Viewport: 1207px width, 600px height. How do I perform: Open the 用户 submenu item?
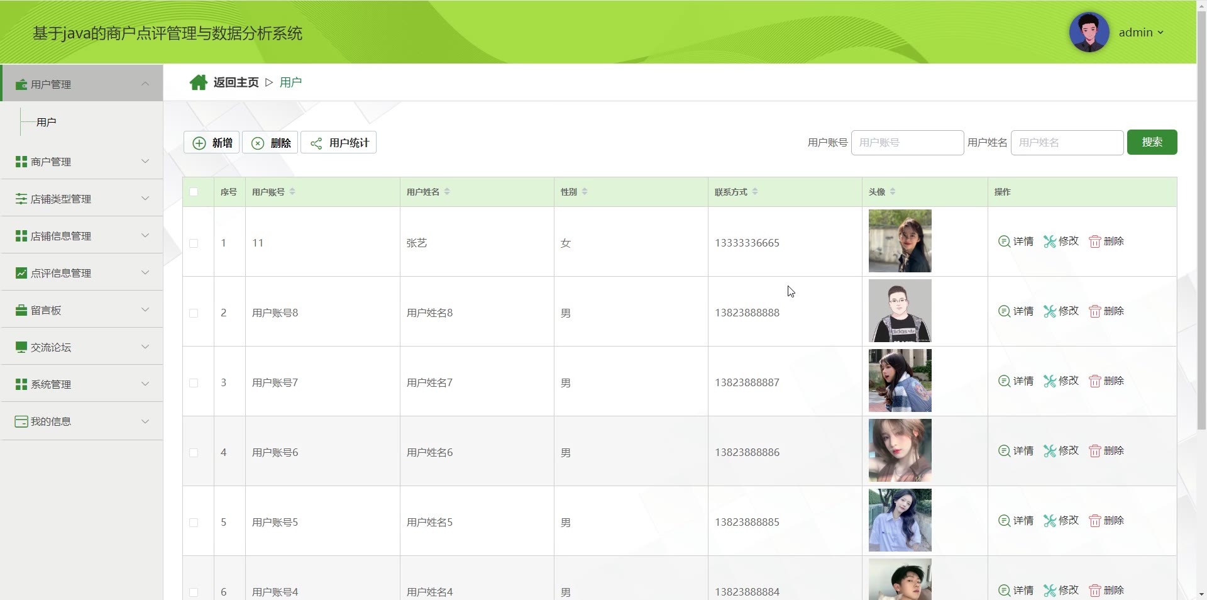(47, 123)
